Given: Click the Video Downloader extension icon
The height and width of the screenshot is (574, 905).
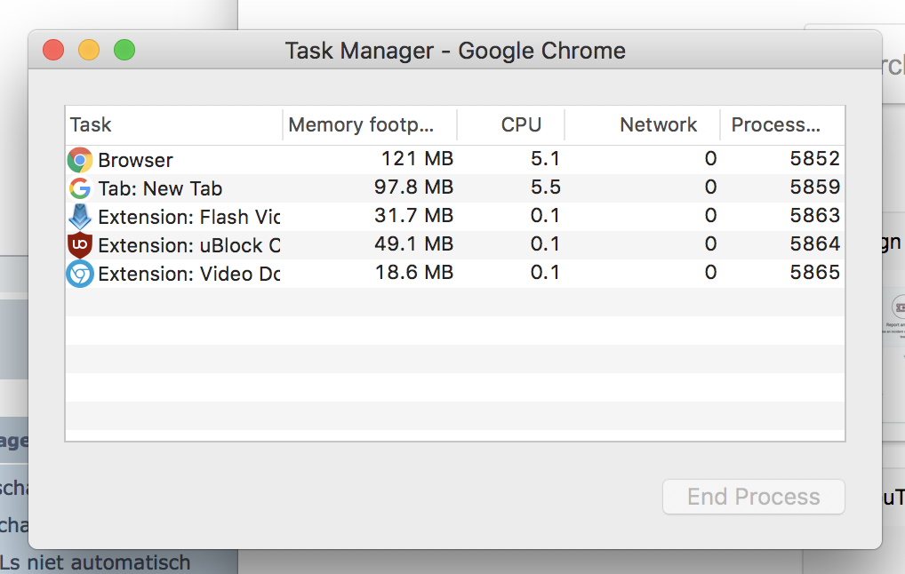Looking at the screenshot, I should pos(80,274).
